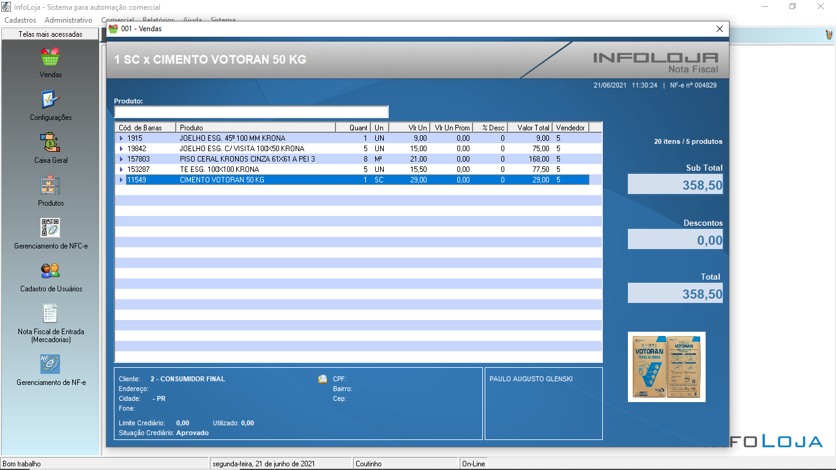
Task: Click the customer lookup icon beside CPF
Action: [x=323, y=379]
